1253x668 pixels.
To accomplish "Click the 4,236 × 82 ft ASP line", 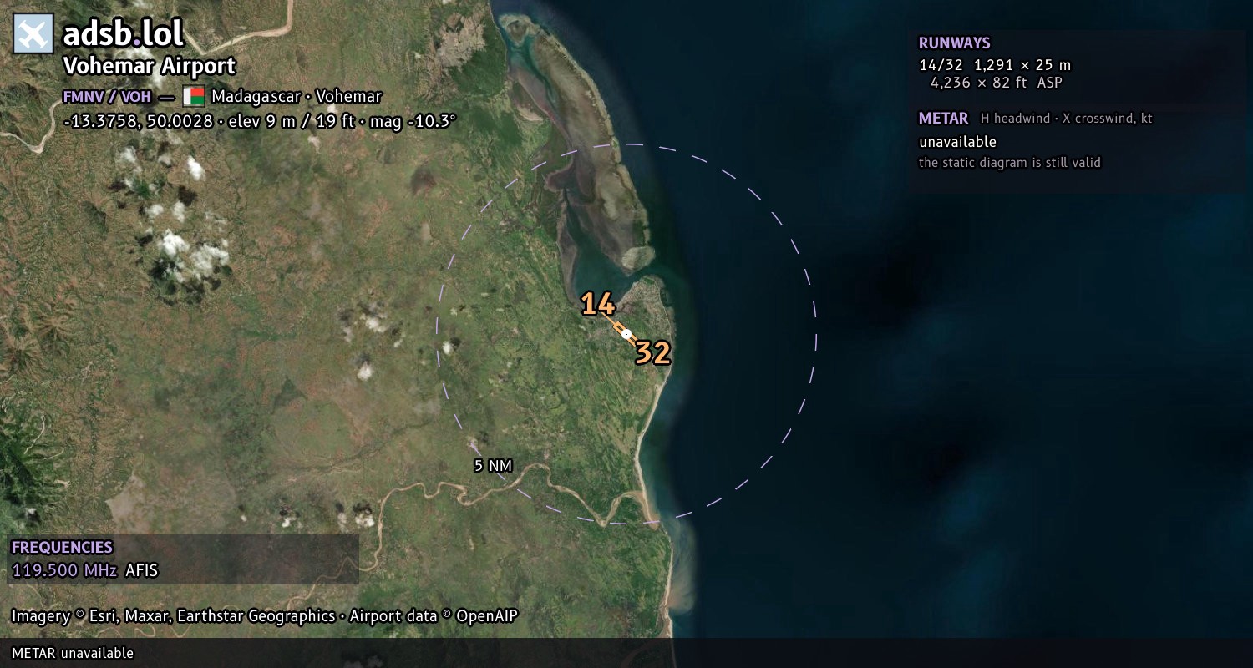I will (x=997, y=83).
